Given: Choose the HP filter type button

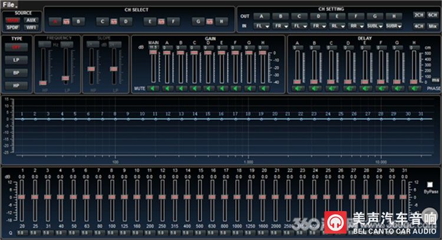Looking at the screenshot, I should [16, 86].
